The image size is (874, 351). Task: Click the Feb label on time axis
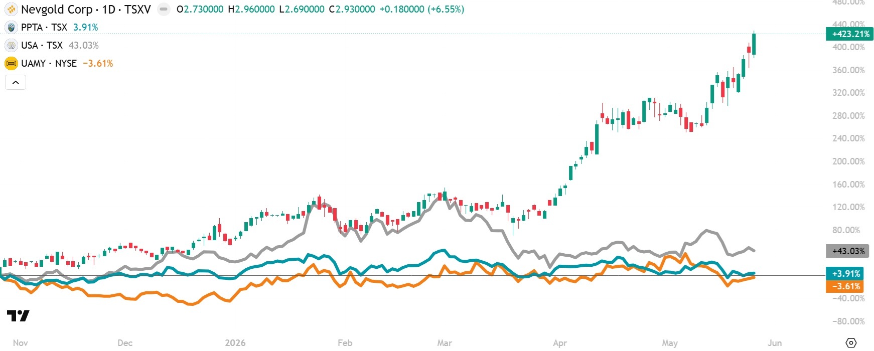(x=345, y=343)
